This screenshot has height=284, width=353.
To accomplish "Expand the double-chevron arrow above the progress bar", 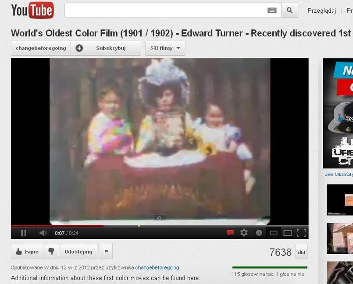I will (159, 218).
